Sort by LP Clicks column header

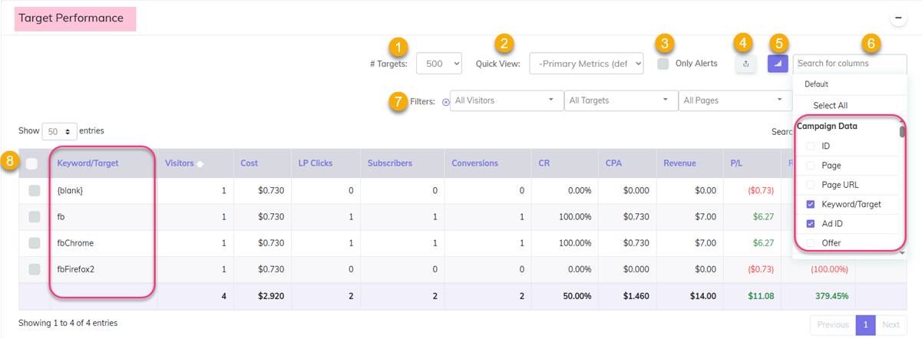click(x=317, y=163)
